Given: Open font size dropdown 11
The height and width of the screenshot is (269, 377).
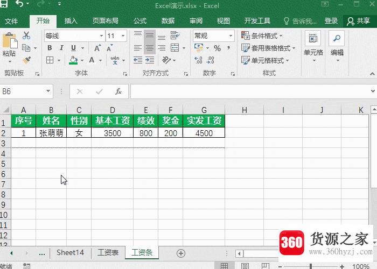Looking at the screenshot, I should [123, 36].
